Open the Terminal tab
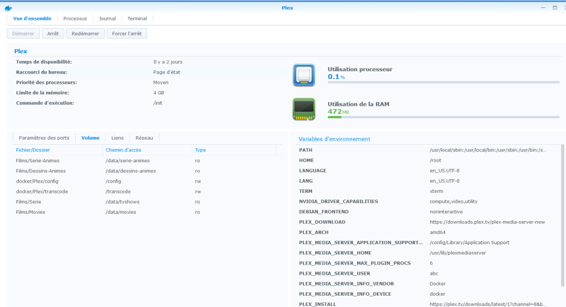Screen dimensions: 566x307 pyautogui.click(x=137, y=19)
